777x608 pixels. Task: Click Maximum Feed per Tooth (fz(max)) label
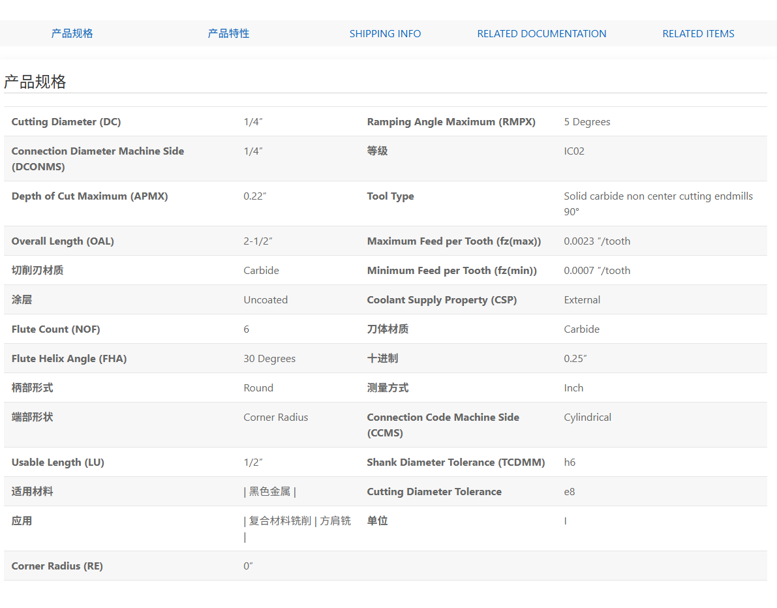454,241
